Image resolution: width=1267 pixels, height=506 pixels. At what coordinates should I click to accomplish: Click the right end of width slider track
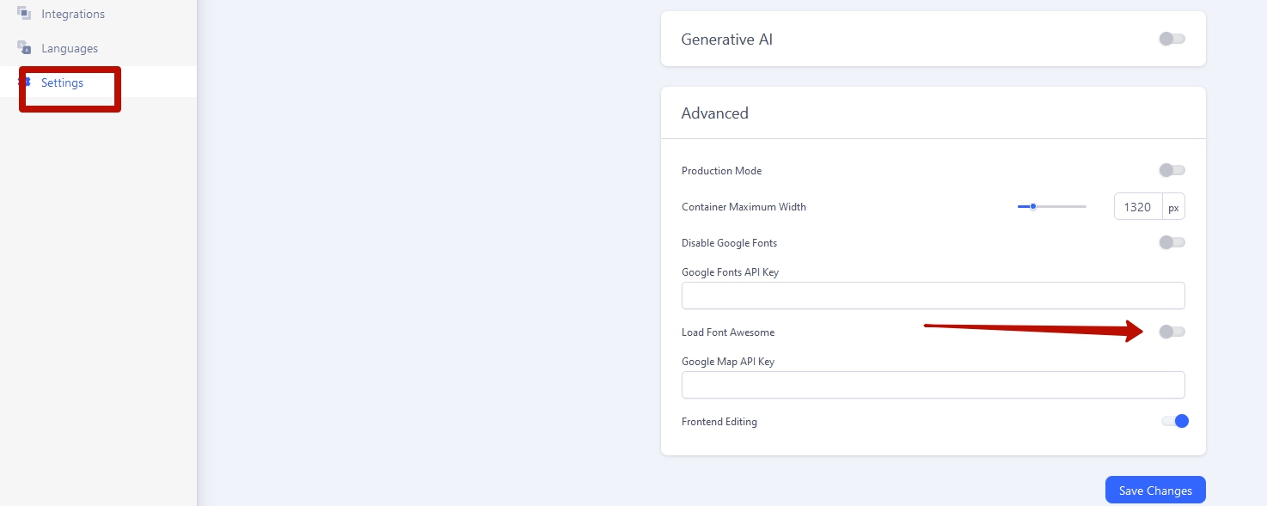1084,206
